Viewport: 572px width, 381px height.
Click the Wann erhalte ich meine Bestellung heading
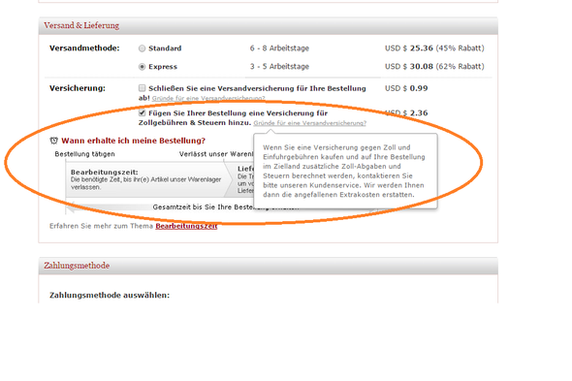coord(133,141)
